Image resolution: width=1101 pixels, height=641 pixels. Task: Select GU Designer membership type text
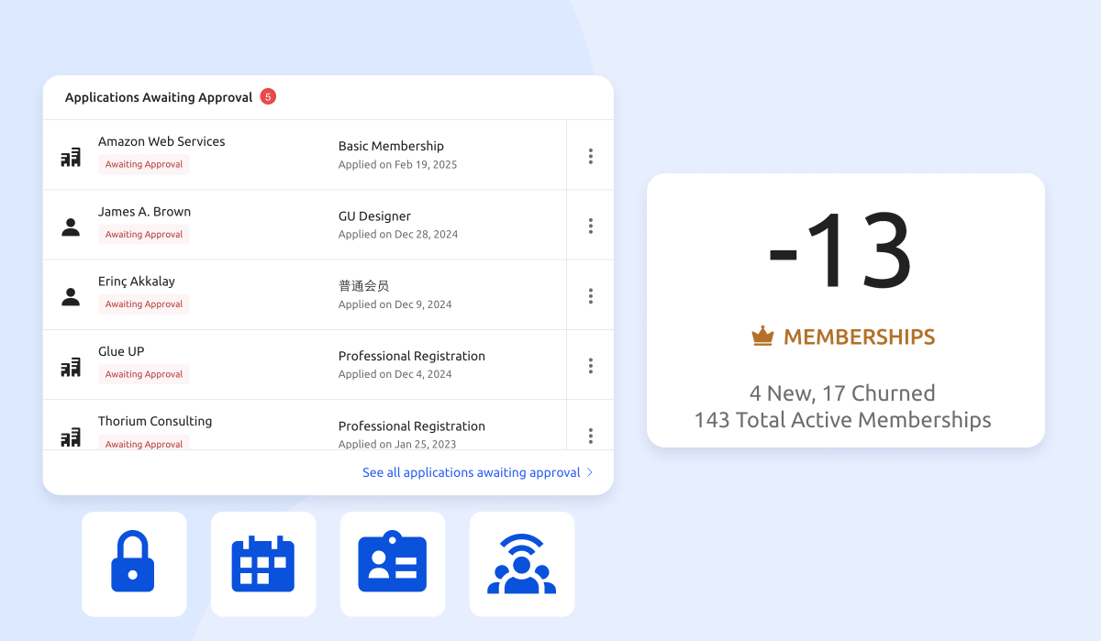tap(374, 216)
